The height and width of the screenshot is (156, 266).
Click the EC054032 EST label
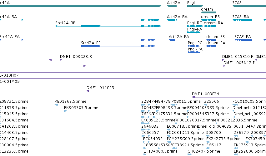tap(153, 139)
